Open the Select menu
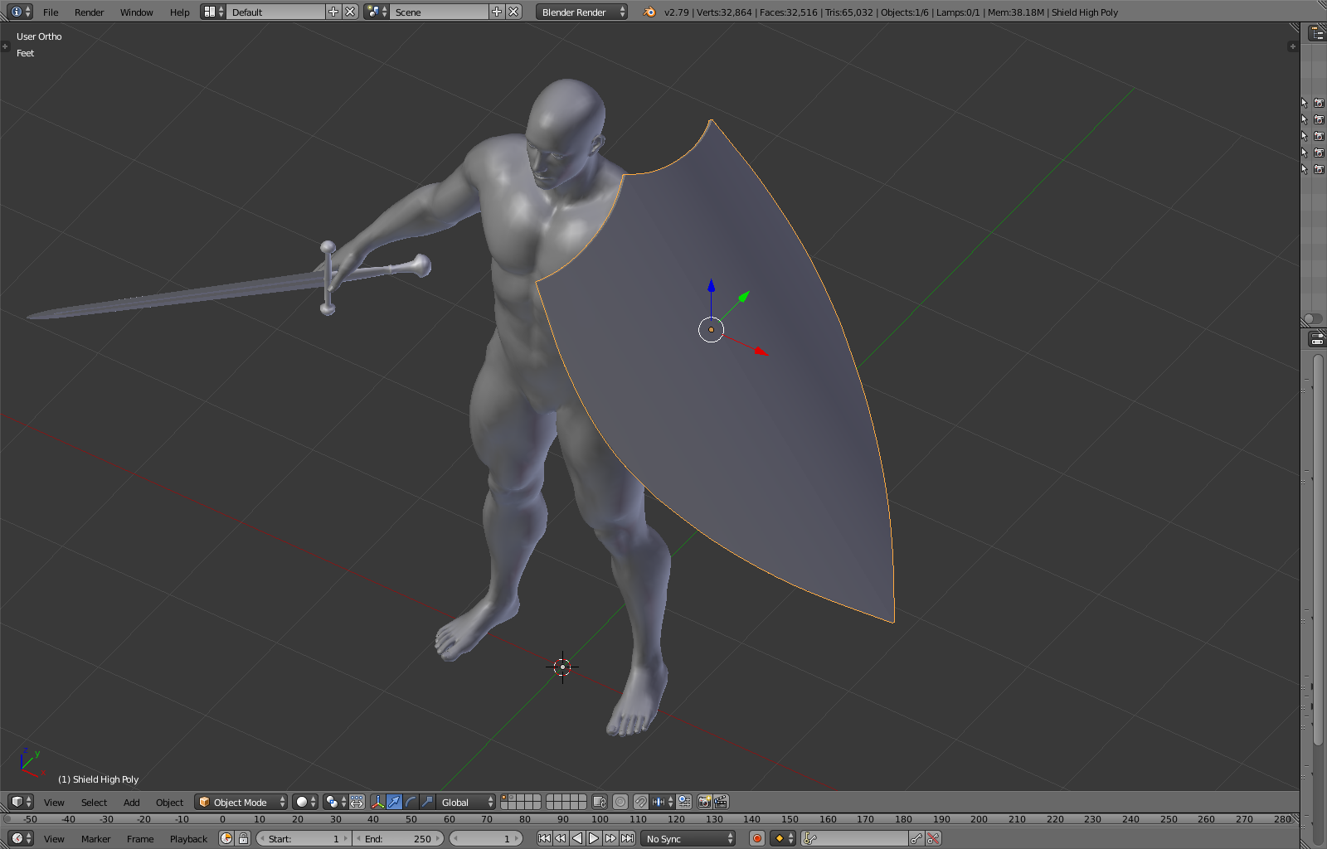1327x849 pixels. point(94,803)
